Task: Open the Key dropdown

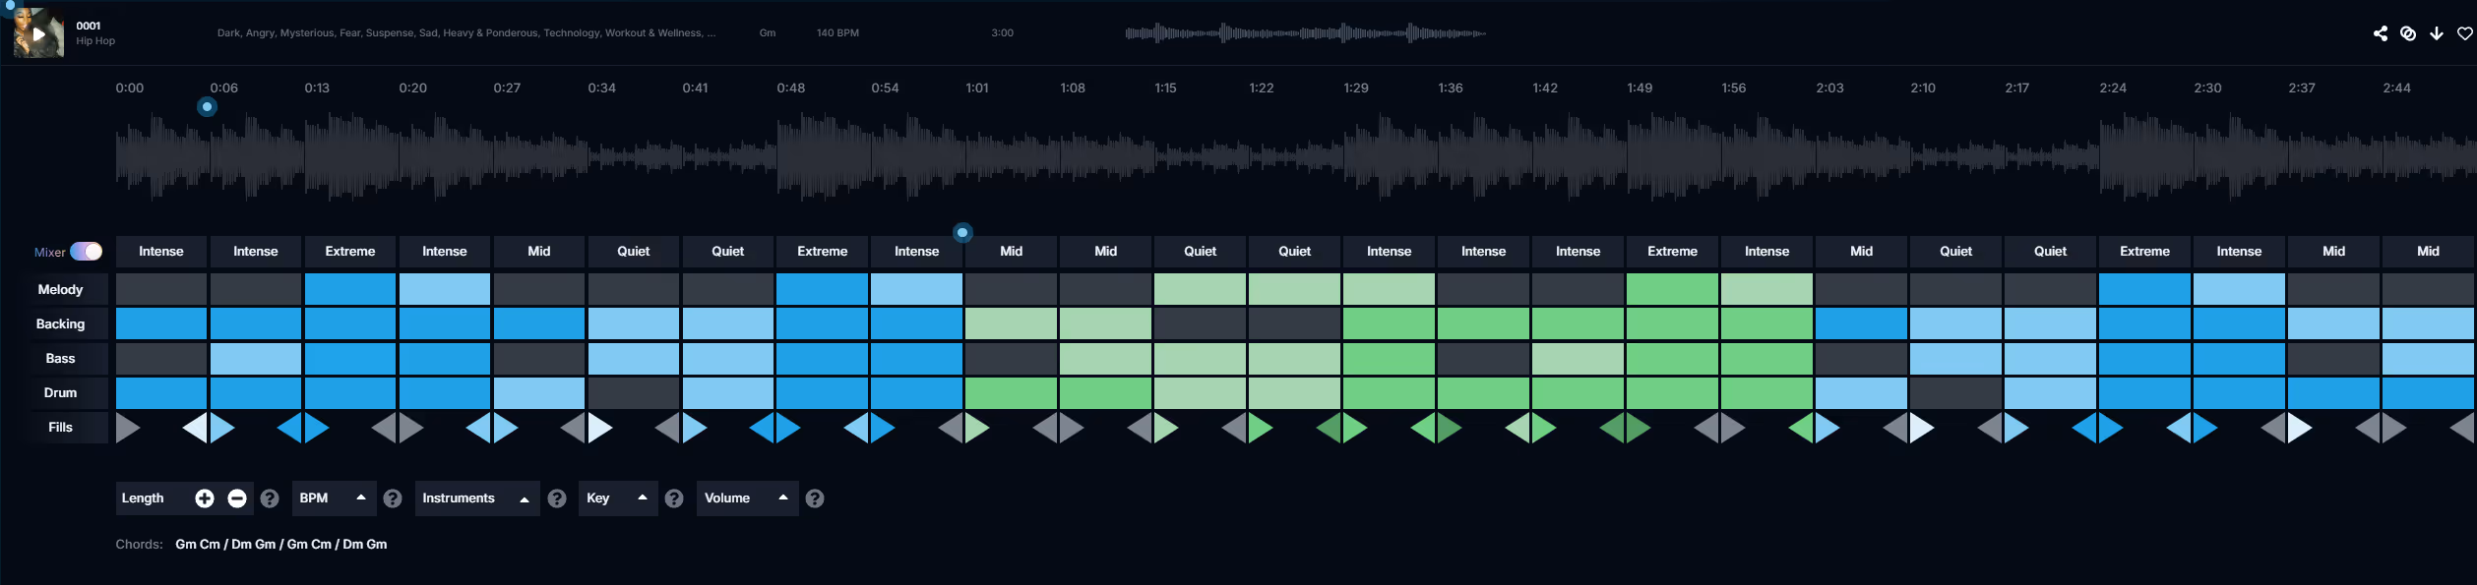Action: point(618,498)
